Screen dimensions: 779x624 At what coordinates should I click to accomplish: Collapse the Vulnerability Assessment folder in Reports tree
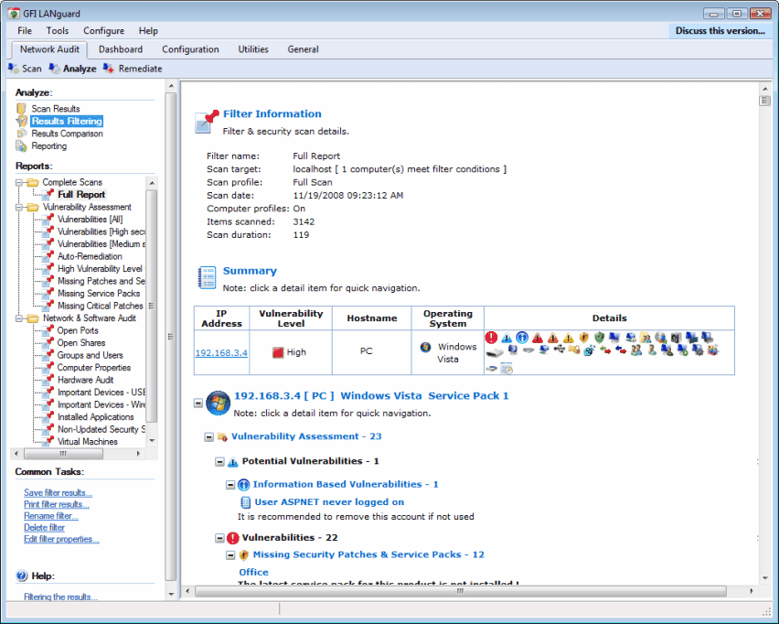click(x=19, y=208)
